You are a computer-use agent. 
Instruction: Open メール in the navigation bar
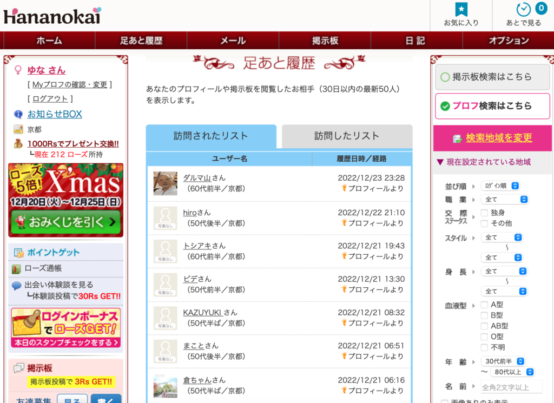233,41
